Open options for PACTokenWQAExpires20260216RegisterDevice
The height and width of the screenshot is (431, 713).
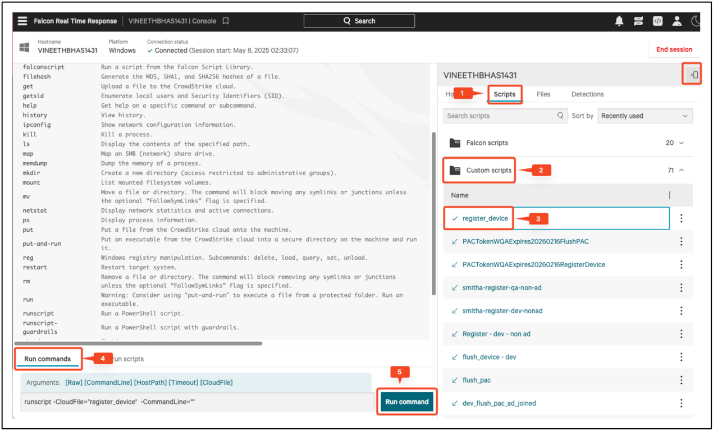click(682, 264)
